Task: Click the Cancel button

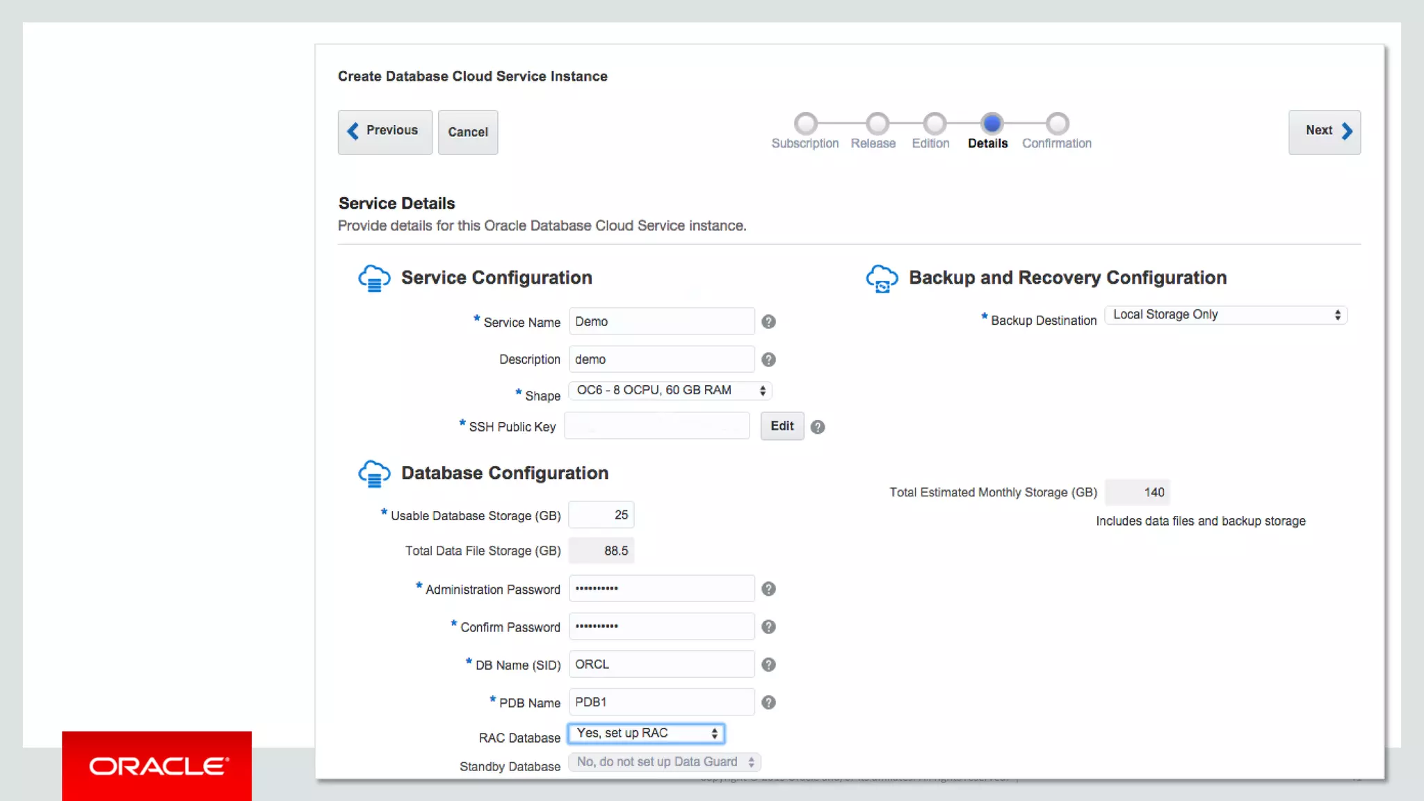Action: [468, 132]
